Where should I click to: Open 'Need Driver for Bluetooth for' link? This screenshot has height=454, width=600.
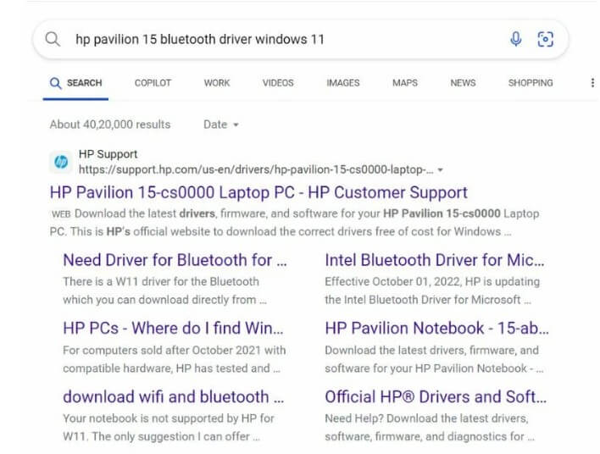click(x=175, y=260)
